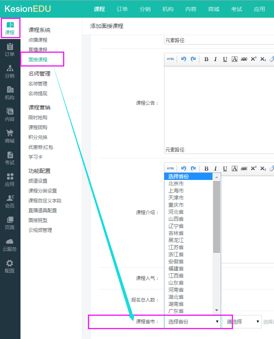Choose 北京市 in the province list
Screen dimensions: 274x339
[176, 183]
